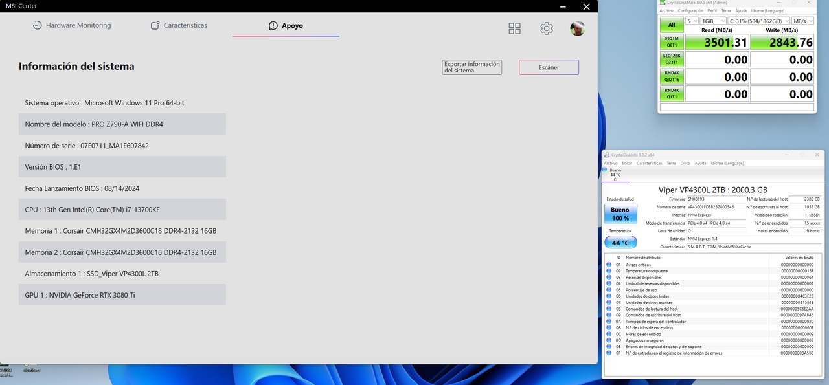829x385 pixels.
Task: Expand the test count dropdown showing 5
Action: (x=692, y=21)
